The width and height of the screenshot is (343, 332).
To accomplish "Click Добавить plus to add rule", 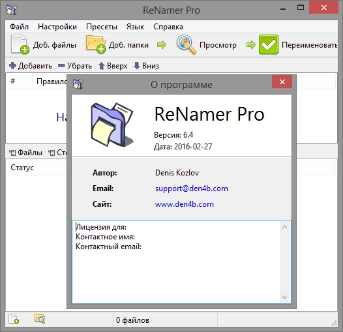I will coord(31,66).
